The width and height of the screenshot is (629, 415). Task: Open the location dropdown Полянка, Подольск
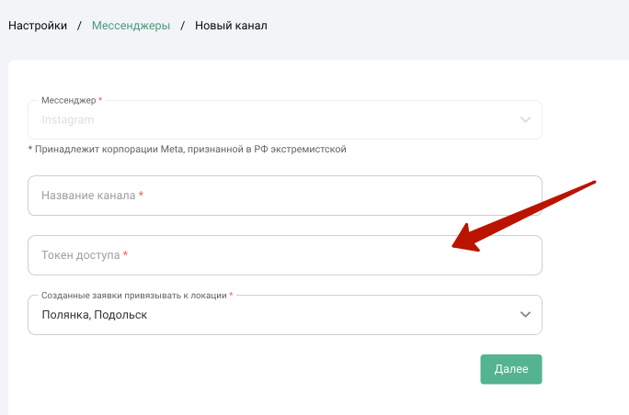[x=285, y=315]
